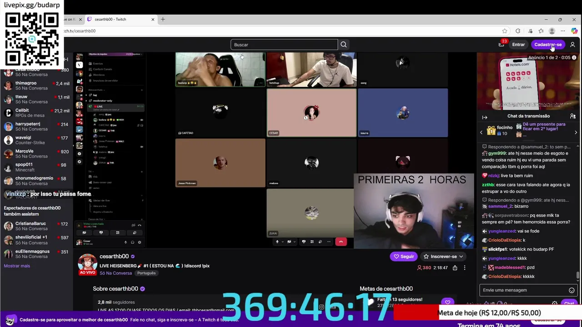Open MarcoVe channel in the sidebar
582x327 pixels.
(36, 154)
